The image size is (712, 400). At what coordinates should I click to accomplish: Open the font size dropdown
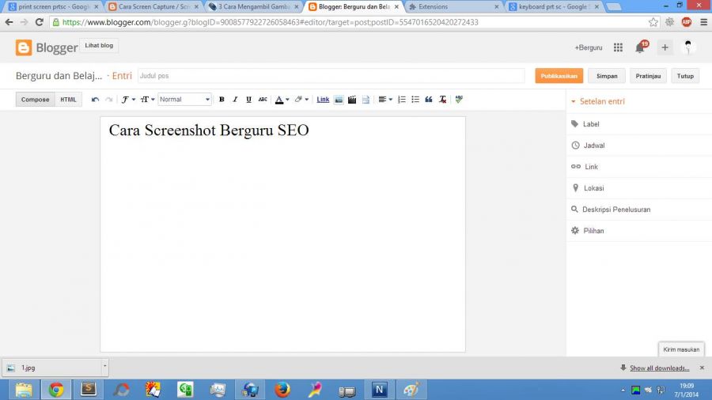pyautogui.click(x=148, y=100)
